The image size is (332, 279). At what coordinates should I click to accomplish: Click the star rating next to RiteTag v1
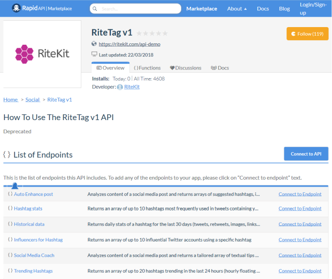(152, 33)
